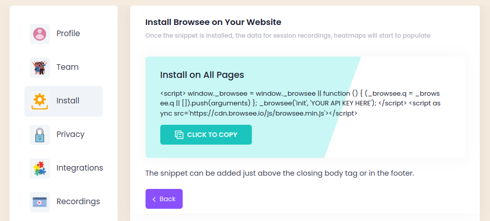Click the Install Browsee on Your Website title

coord(213,22)
